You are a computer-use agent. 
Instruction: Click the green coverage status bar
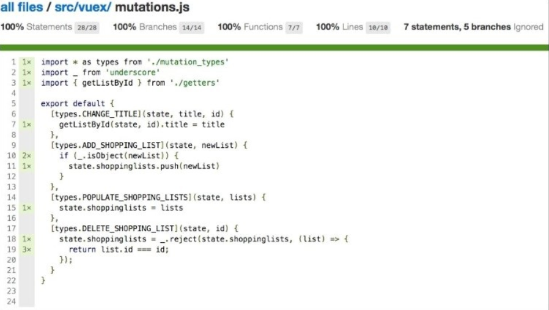274,47
